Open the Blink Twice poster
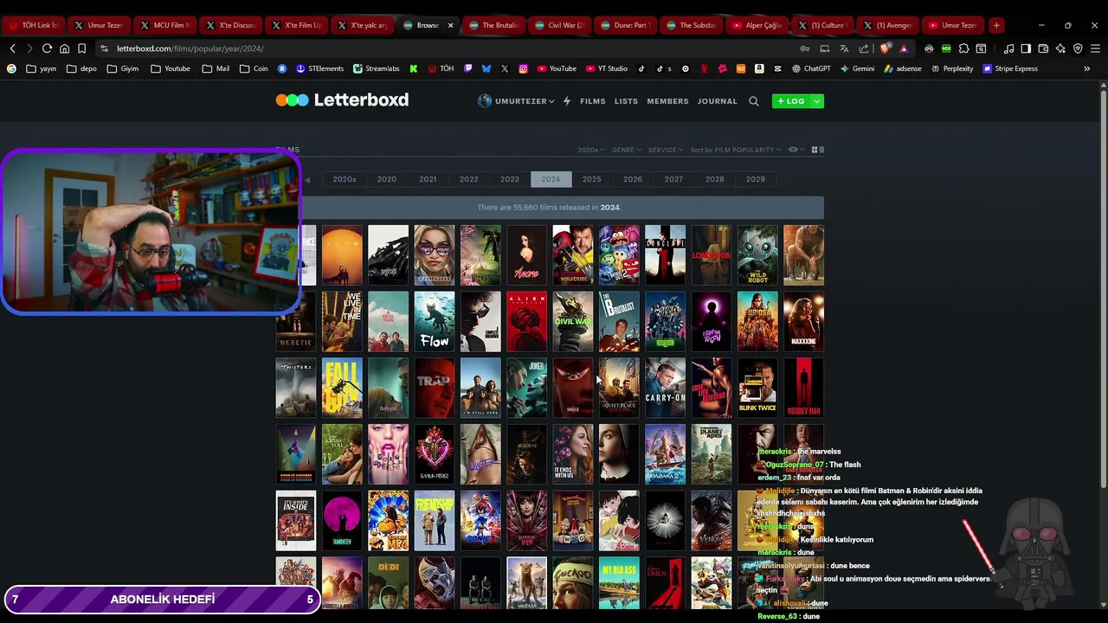This screenshot has height=623, width=1108. 757,388
